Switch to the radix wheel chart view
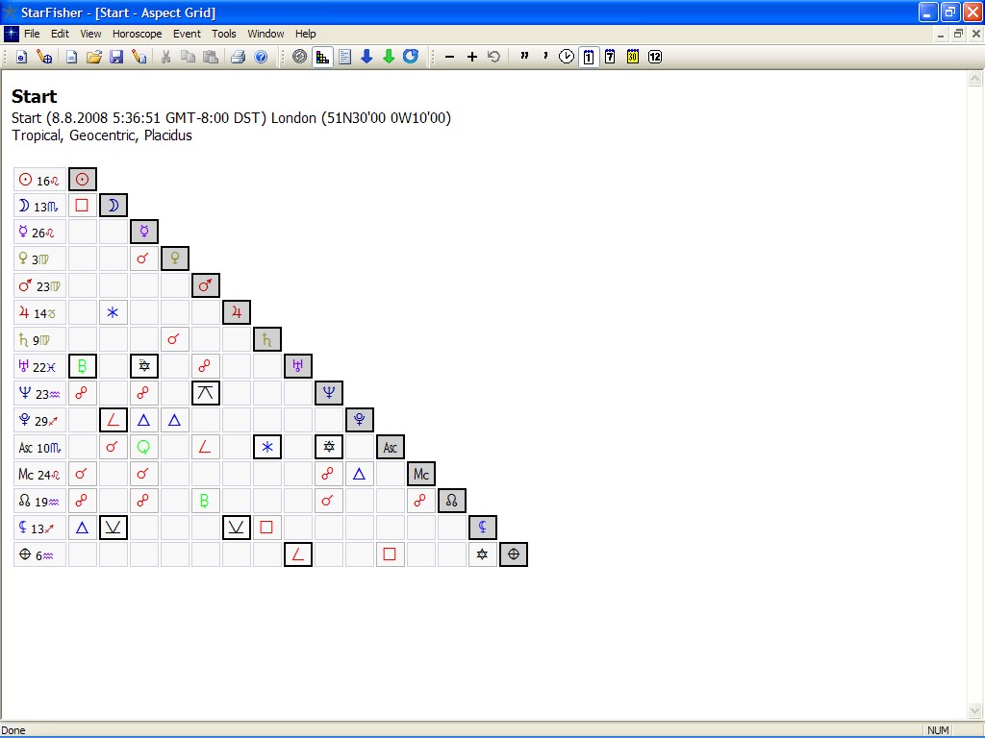Image resolution: width=985 pixels, height=738 pixels. coord(300,57)
